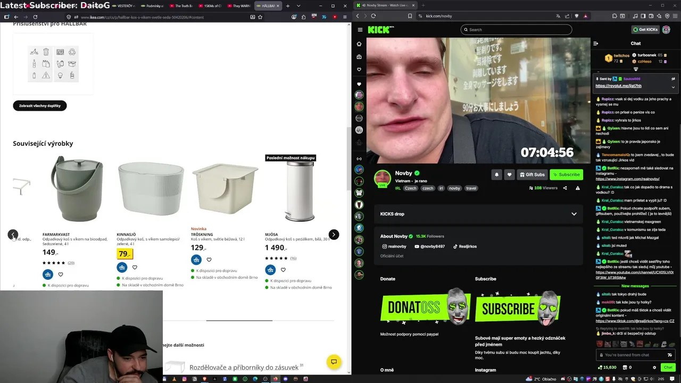681x383 pixels.
Task: Open KINNASJÖ product image
Action: (x=151, y=189)
